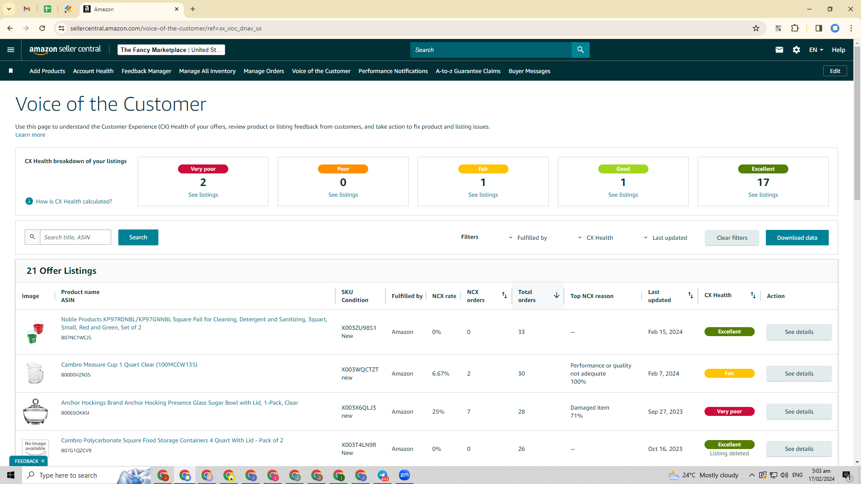The image size is (861, 484).
Task: Open Add Products menu item
Action: click(47, 71)
